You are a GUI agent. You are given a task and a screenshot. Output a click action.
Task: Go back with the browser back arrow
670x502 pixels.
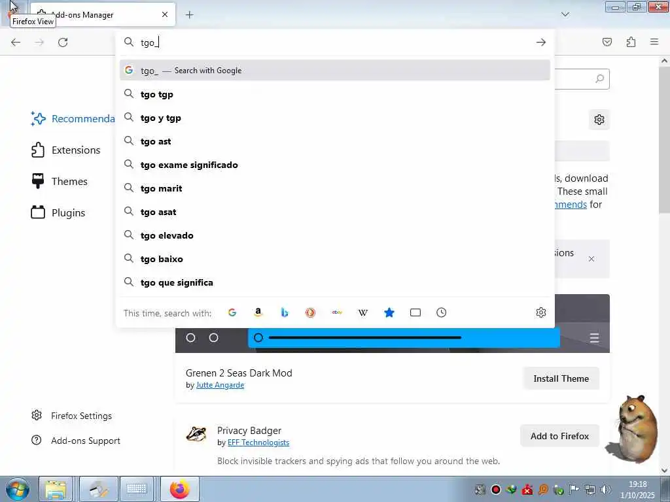coord(16,42)
